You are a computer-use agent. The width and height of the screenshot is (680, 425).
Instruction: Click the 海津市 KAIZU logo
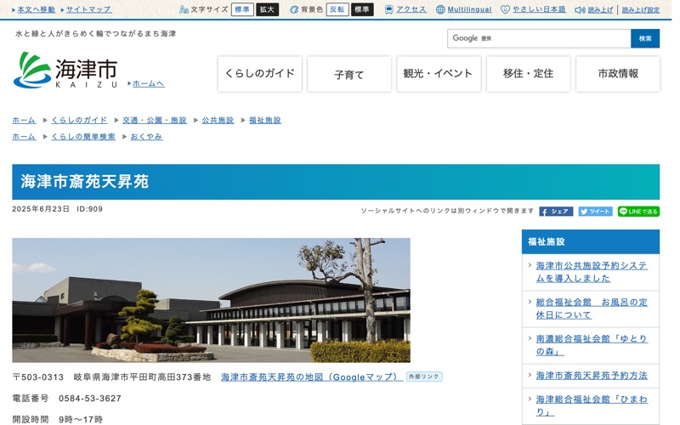pyautogui.click(x=65, y=71)
